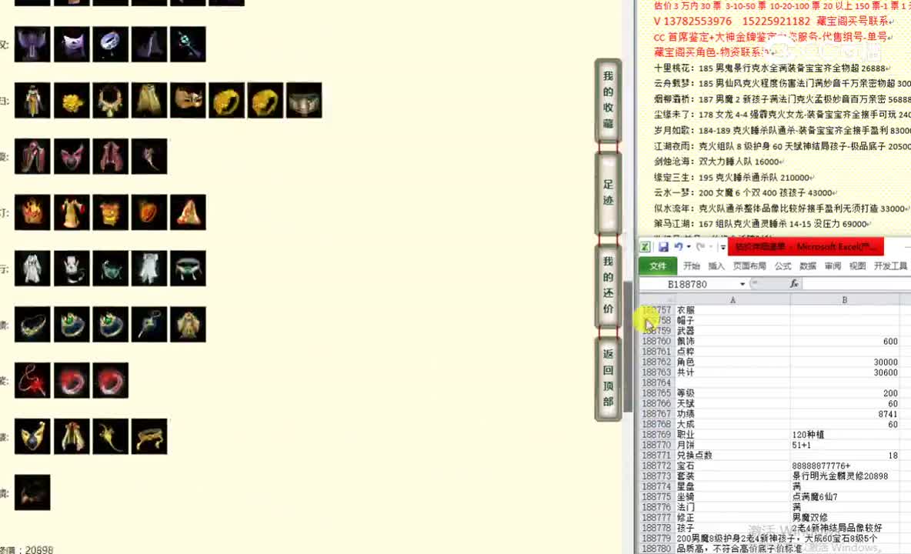Click the 策马江湖 line in the document
The image size is (911, 554).
(763, 224)
